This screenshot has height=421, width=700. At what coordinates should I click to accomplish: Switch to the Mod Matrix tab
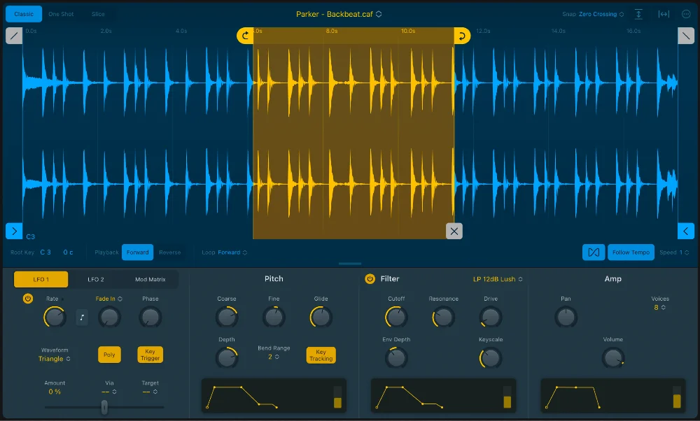tap(150, 280)
